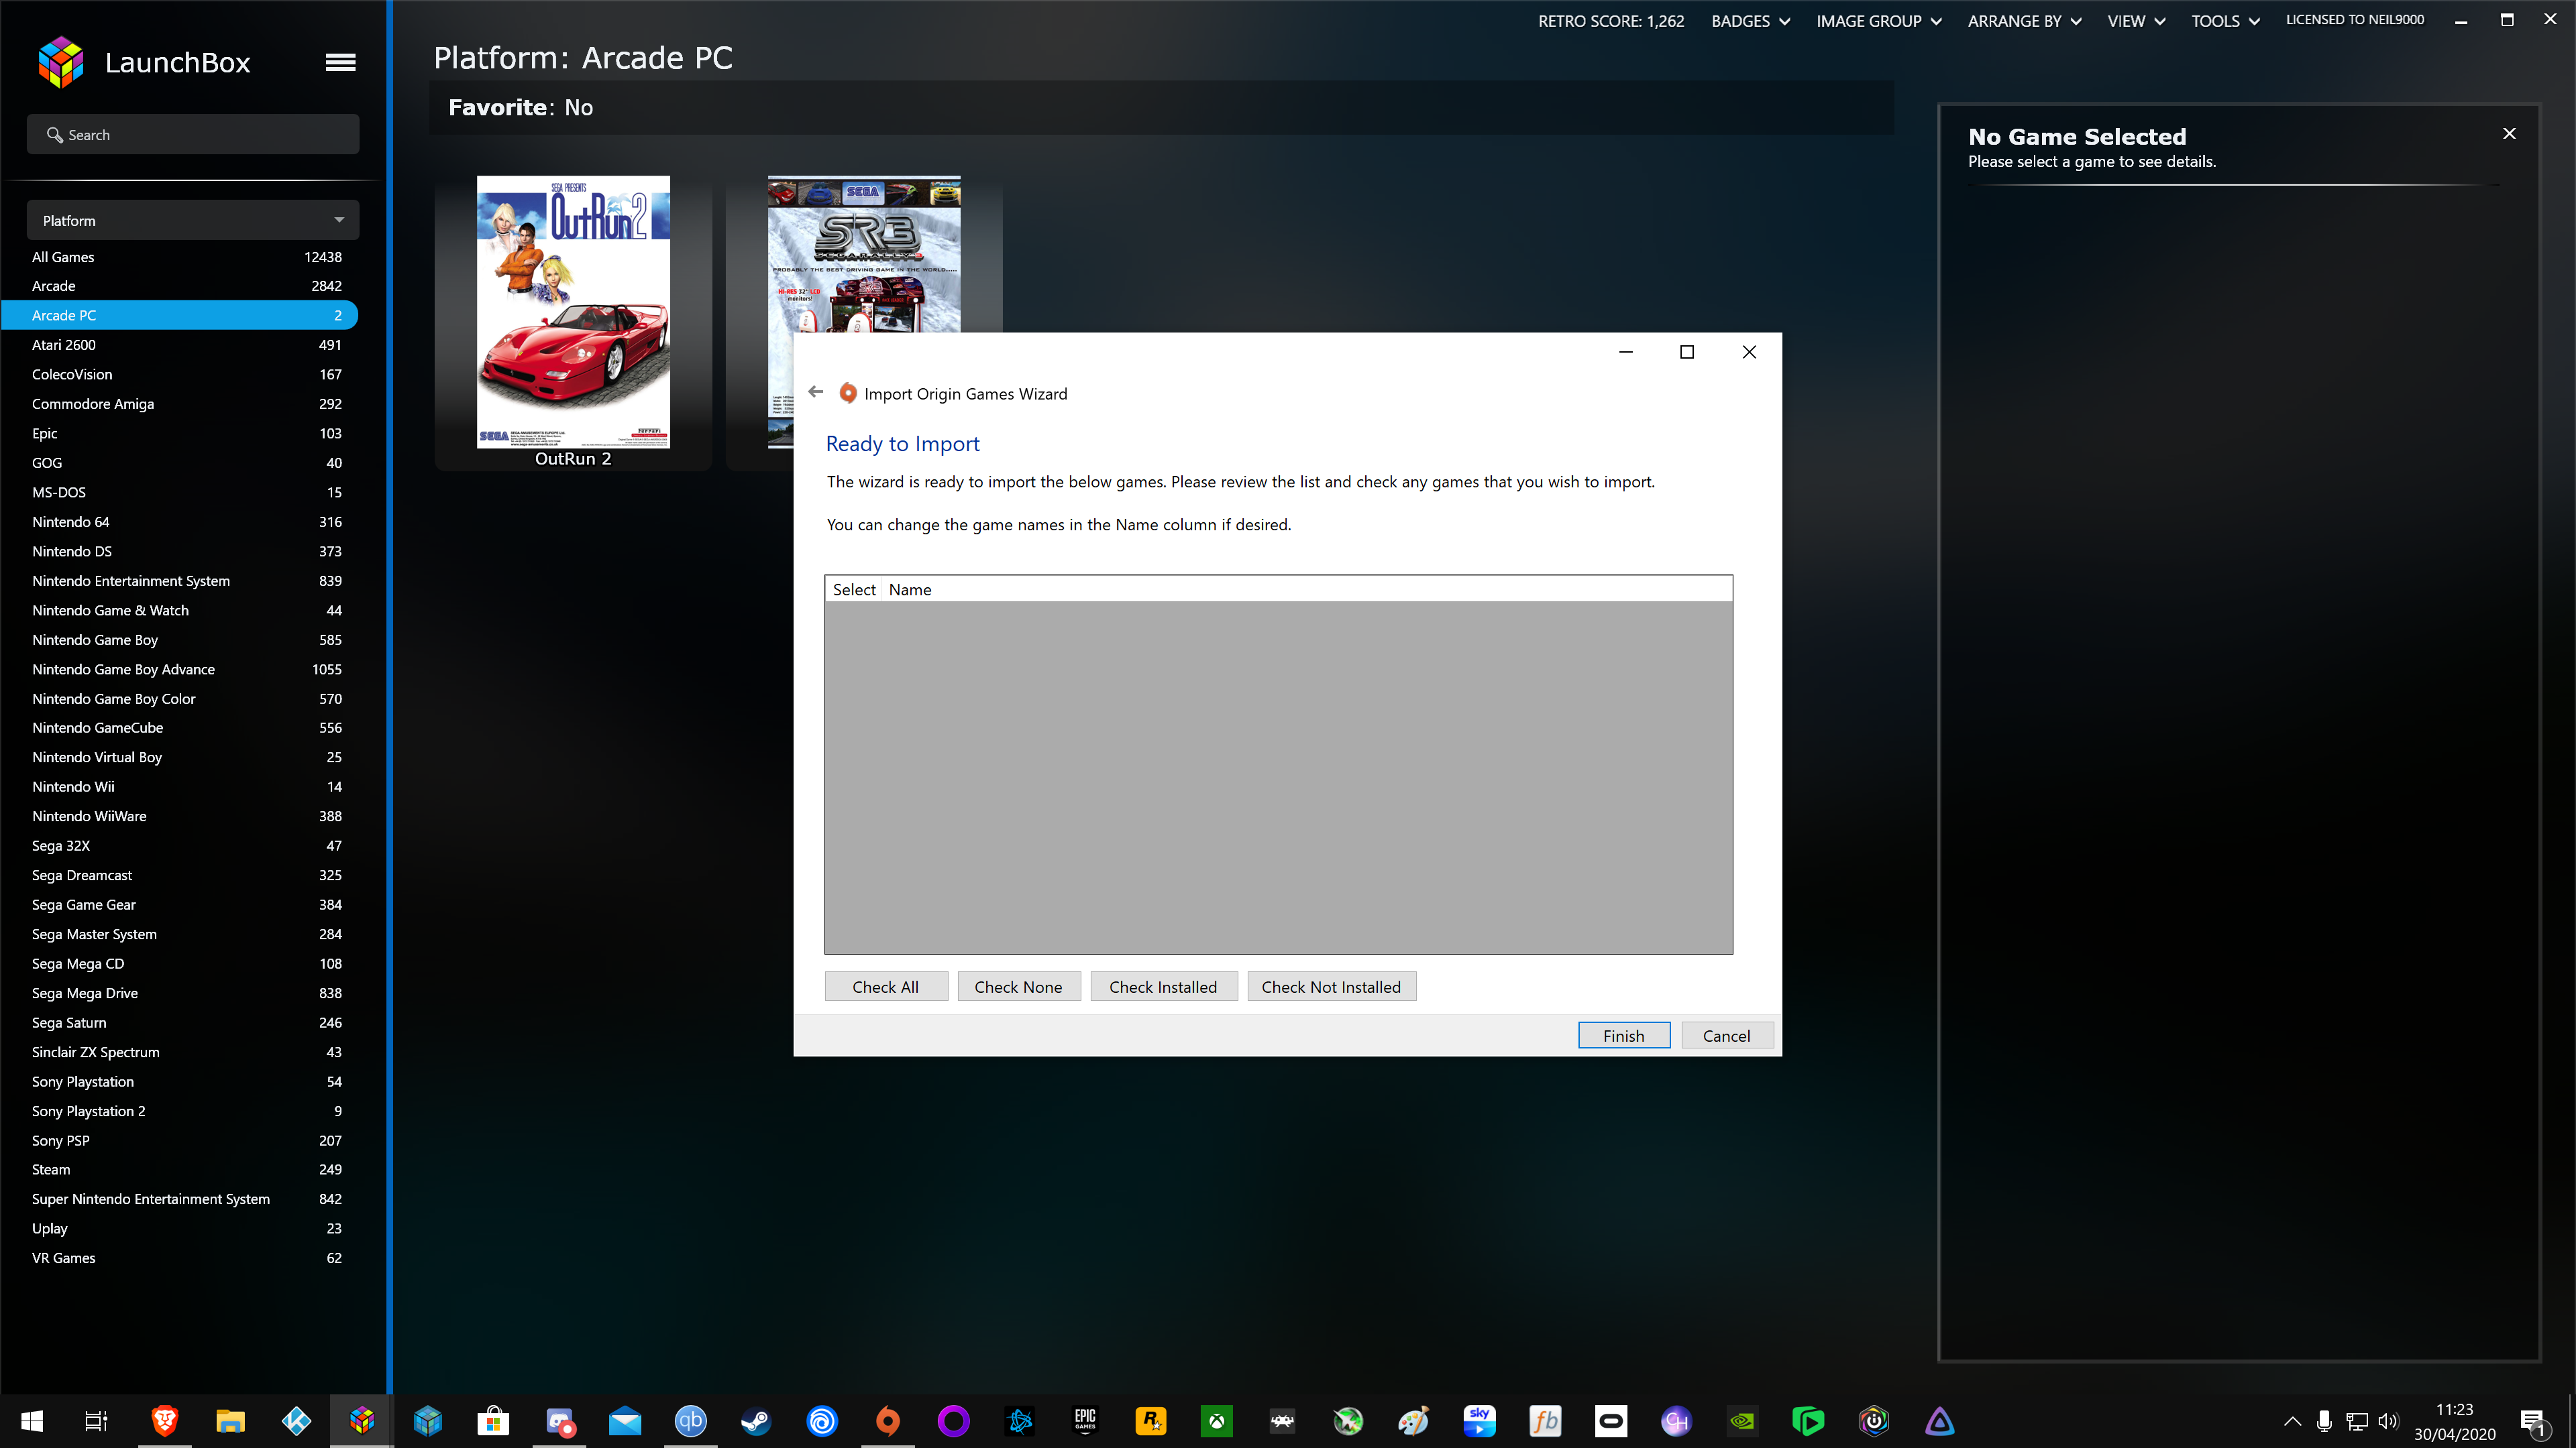Open Battle.net from the taskbar
Image resolution: width=2576 pixels, height=1448 pixels.
1019,1421
